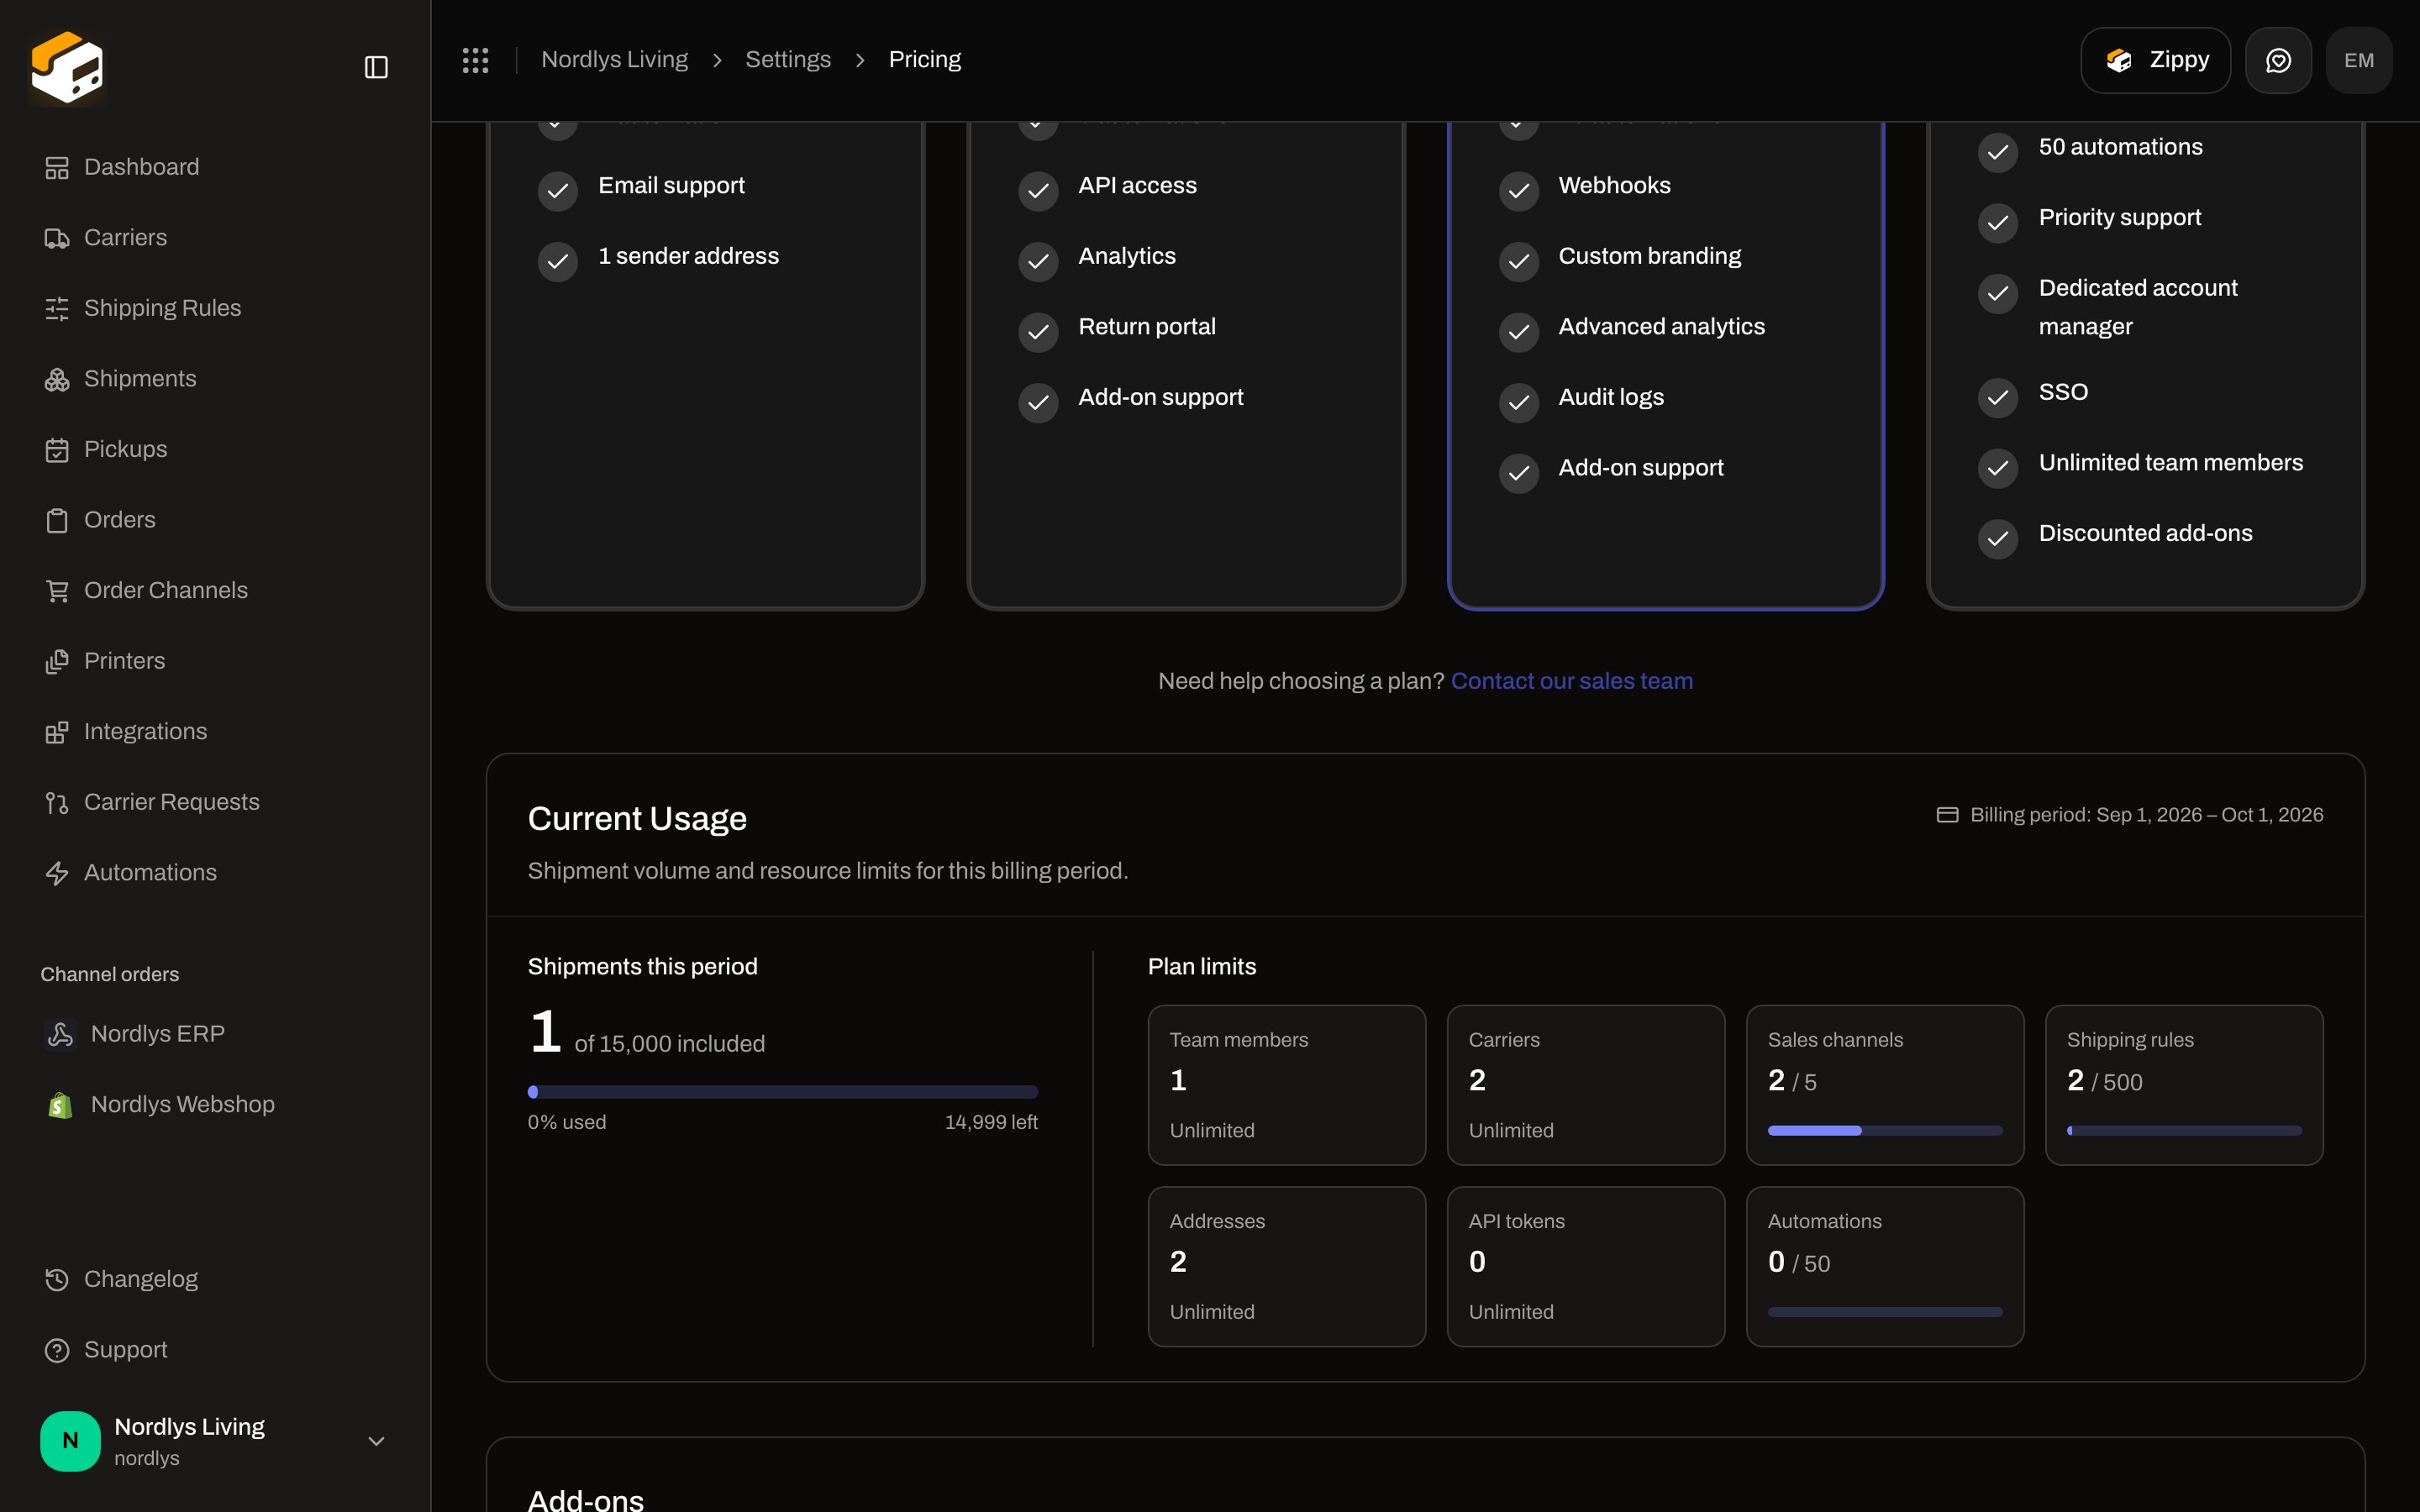Select the API tokens limit card
This screenshot has width=2420, height=1512.
(1586, 1266)
